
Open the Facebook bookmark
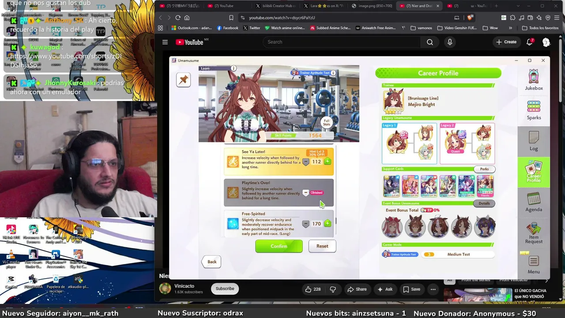[227, 28]
